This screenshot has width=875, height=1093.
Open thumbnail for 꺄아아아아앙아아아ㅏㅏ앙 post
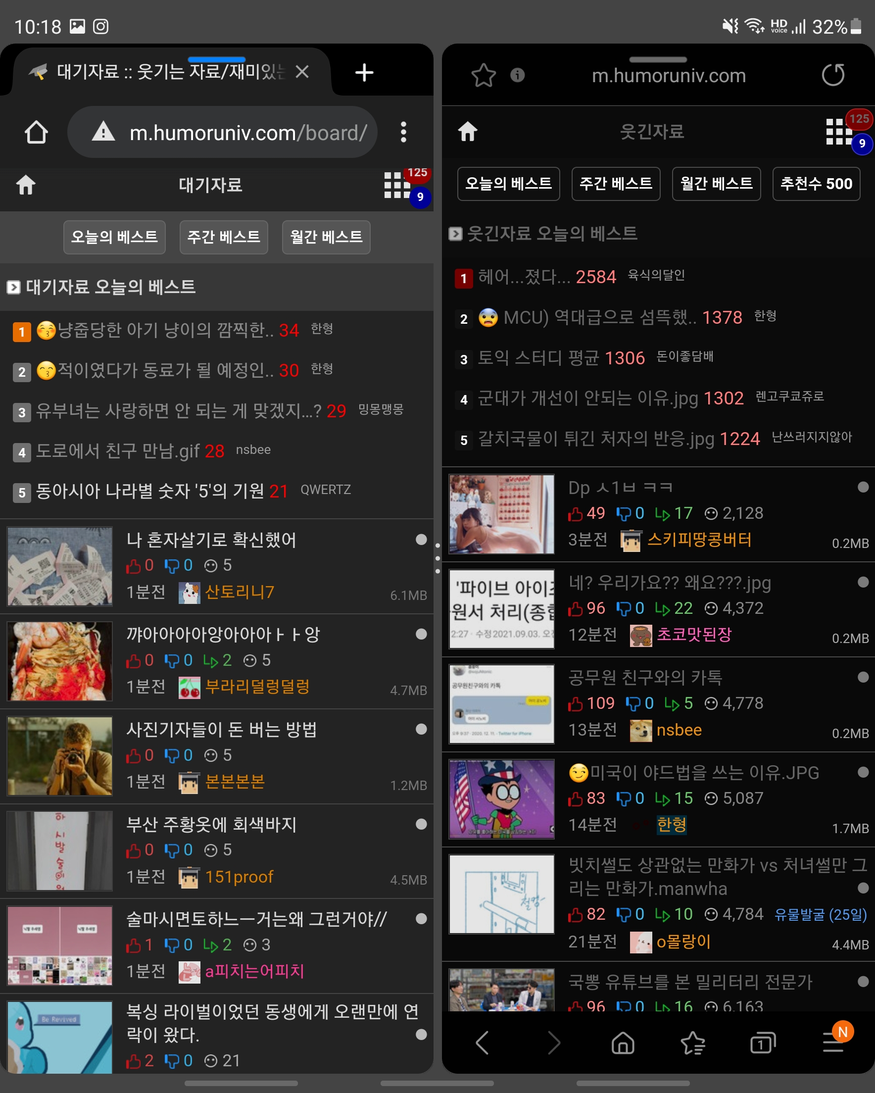[x=60, y=661]
